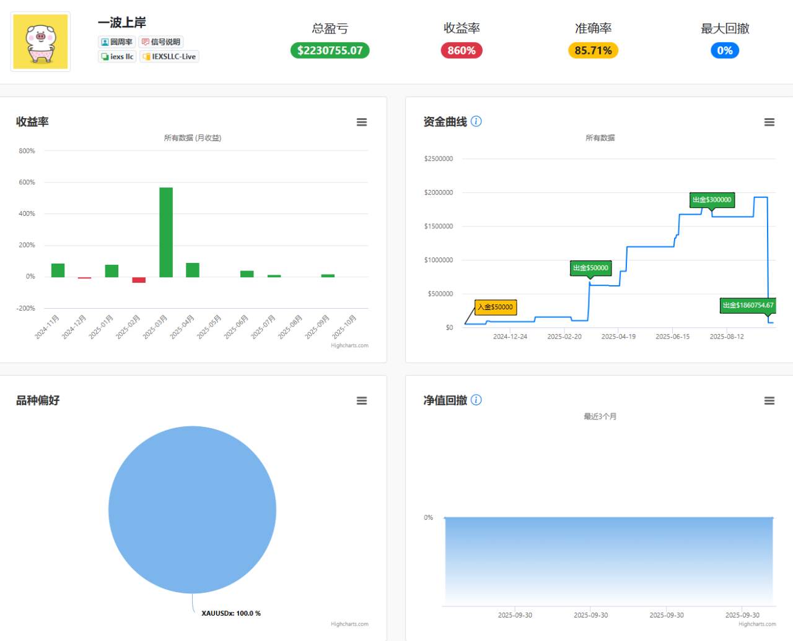Select the XAUUSDx pie slice
793x641 pixels.
tap(193, 509)
